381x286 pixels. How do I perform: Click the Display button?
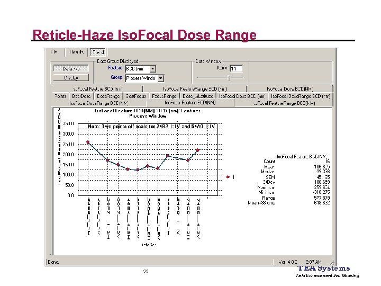click(x=71, y=77)
